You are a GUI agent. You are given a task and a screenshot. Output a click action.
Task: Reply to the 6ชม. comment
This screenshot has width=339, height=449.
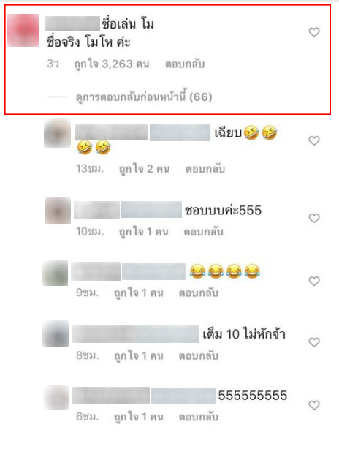(x=198, y=417)
